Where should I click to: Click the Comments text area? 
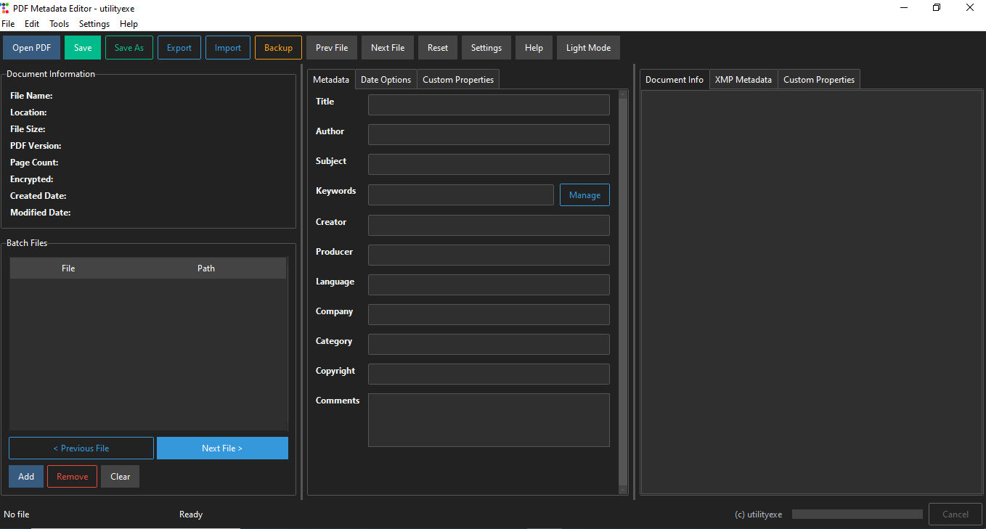click(x=489, y=420)
